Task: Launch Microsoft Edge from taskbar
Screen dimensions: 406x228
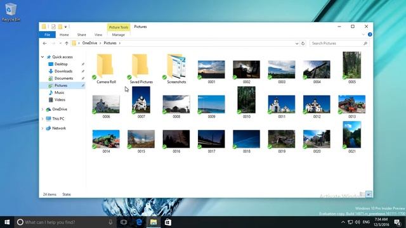Action: click(x=139, y=222)
